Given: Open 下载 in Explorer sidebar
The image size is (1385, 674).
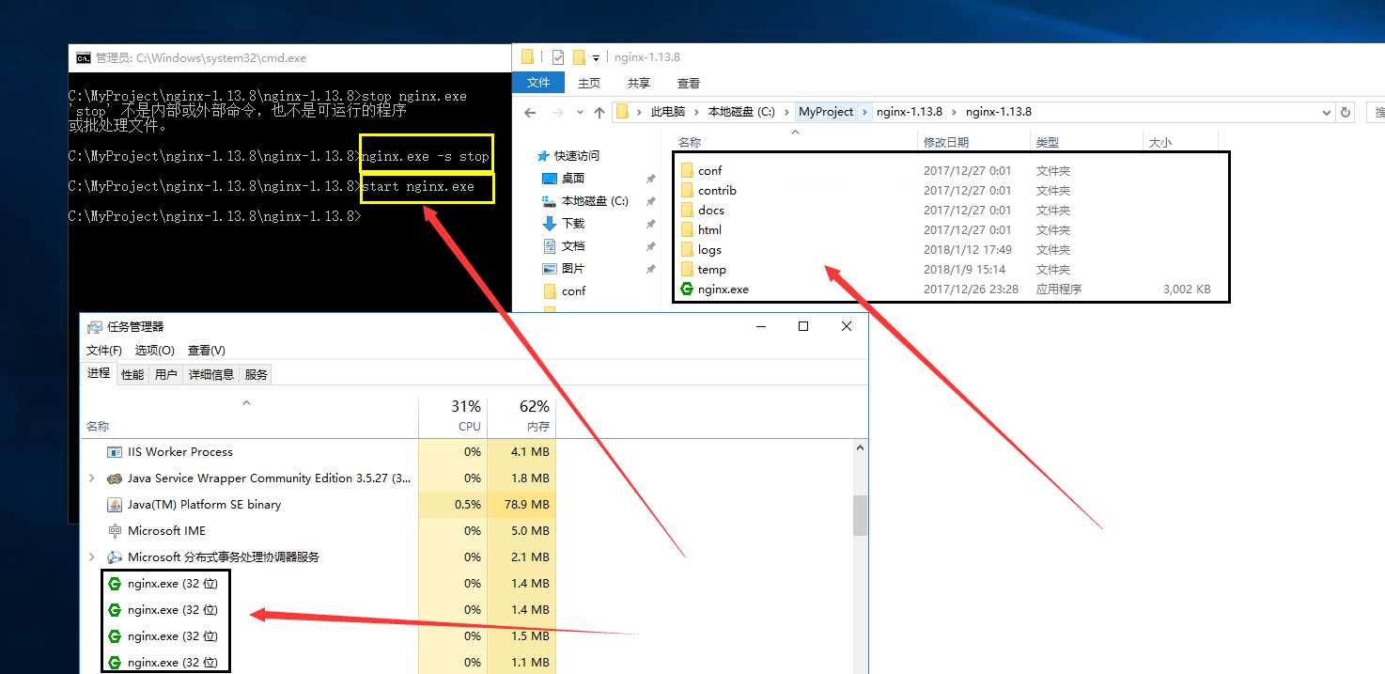Looking at the screenshot, I should coord(573,224).
